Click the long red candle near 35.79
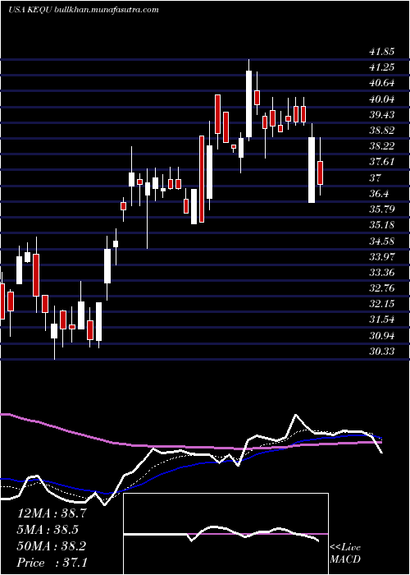 [202, 178]
